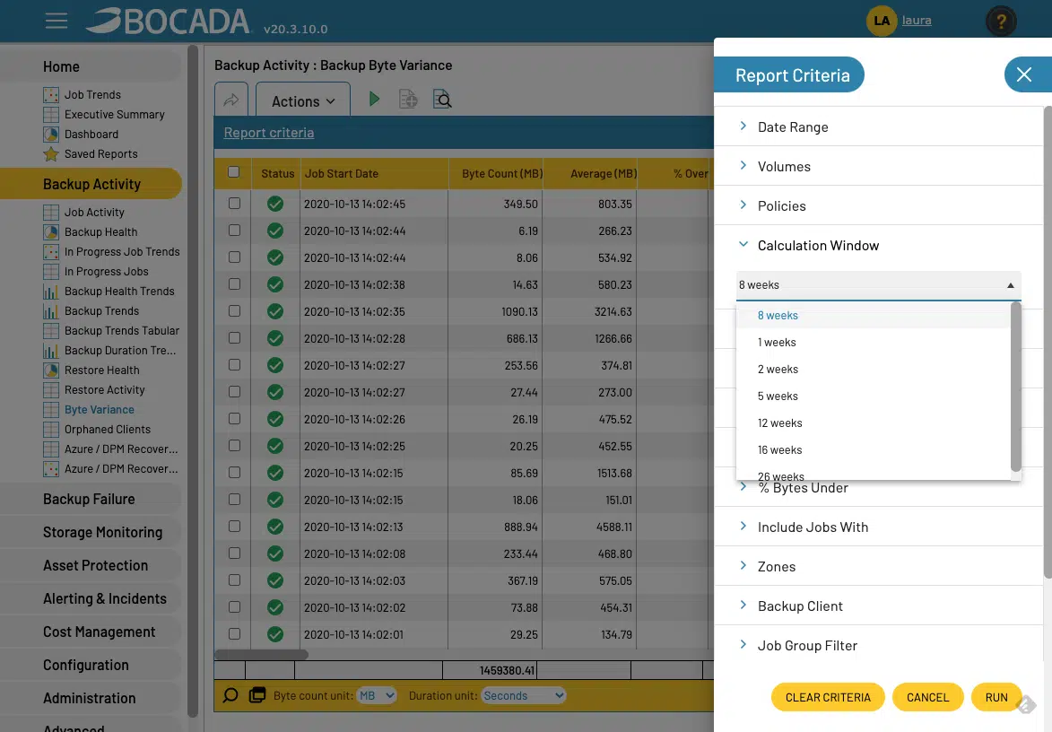1052x732 pixels.
Task: Toggle the select-all header checkbox
Action: tap(233, 171)
